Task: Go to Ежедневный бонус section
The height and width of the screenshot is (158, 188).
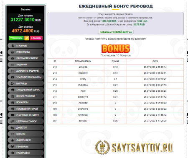Action: point(25,90)
